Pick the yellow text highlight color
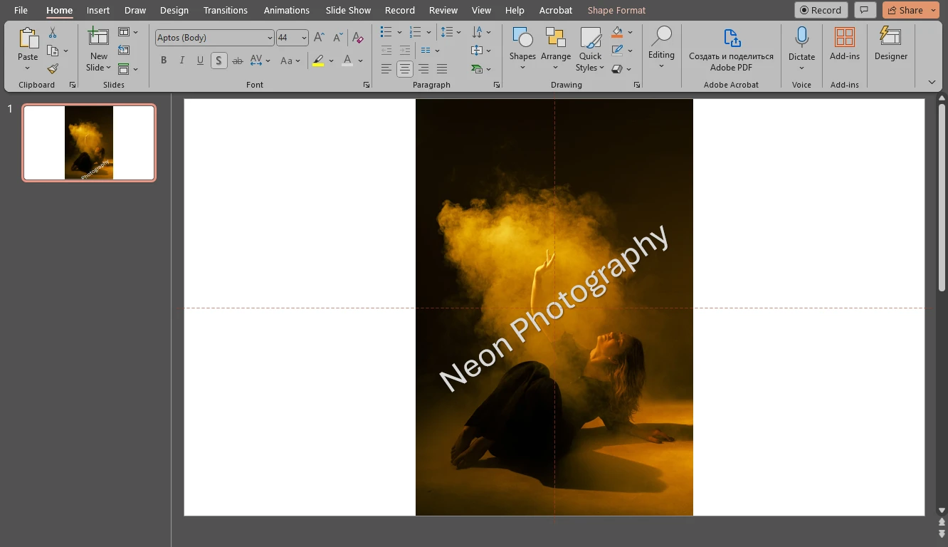 tap(320, 60)
